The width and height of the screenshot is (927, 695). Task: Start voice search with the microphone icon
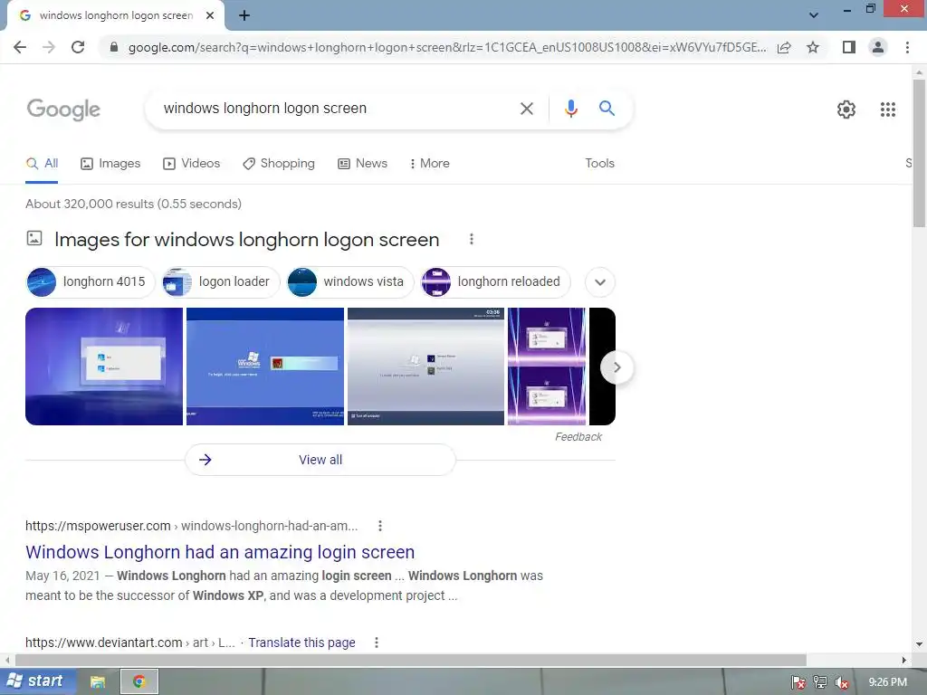point(570,109)
